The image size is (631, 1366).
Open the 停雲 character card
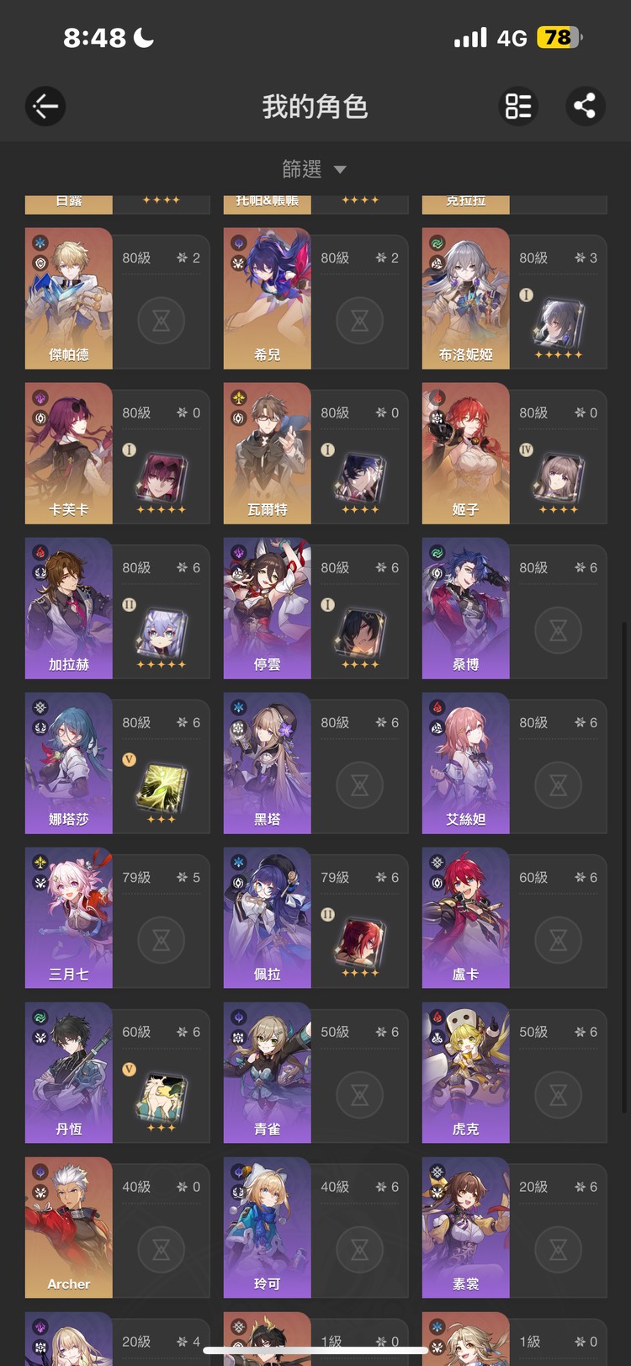[x=268, y=608]
